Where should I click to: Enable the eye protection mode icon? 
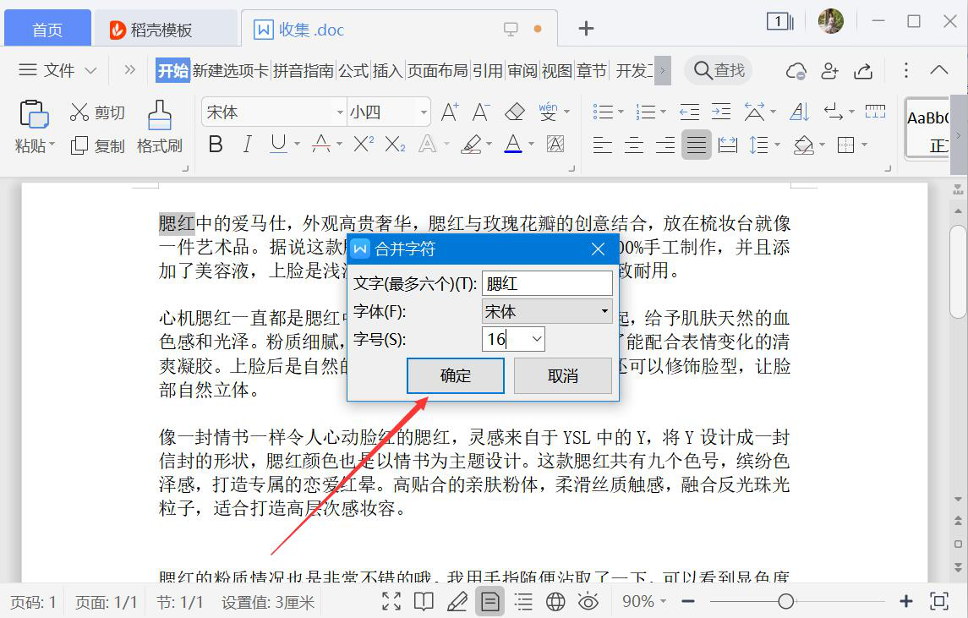pos(588,601)
